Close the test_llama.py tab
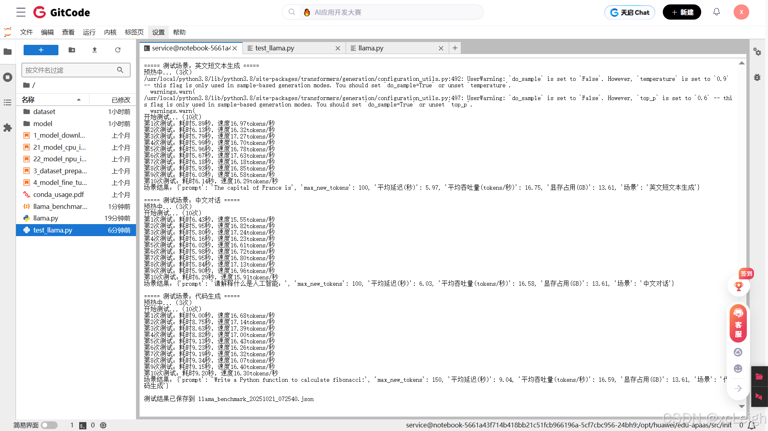Screen dimensions: 768x431 [338, 48]
